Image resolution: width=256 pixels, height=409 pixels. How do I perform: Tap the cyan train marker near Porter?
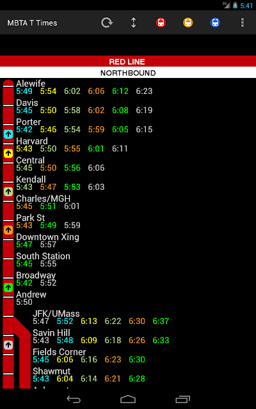[8, 134]
